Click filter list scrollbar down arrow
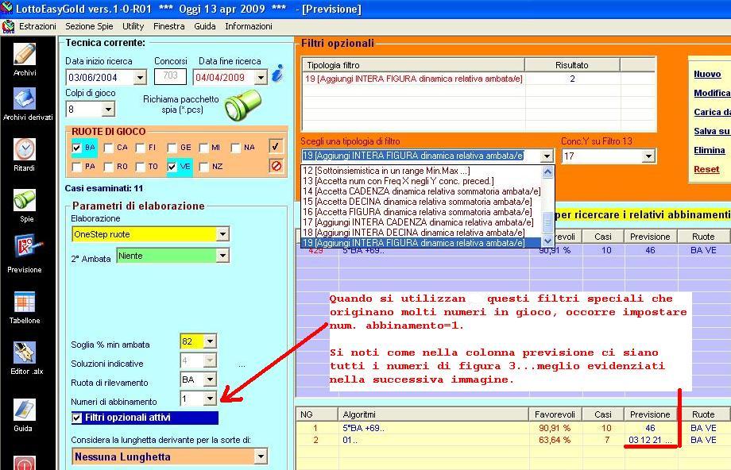 [547, 241]
